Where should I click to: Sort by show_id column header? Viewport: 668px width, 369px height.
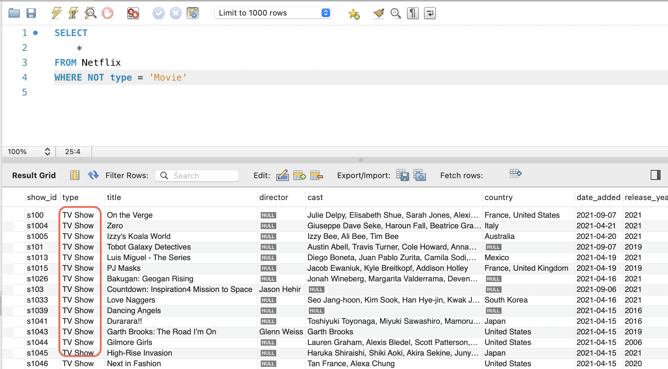[x=41, y=197]
